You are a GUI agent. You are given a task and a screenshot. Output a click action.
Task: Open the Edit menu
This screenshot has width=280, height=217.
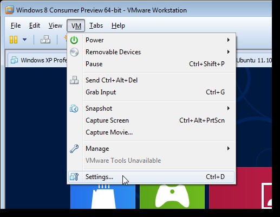[x=35, y=25]
